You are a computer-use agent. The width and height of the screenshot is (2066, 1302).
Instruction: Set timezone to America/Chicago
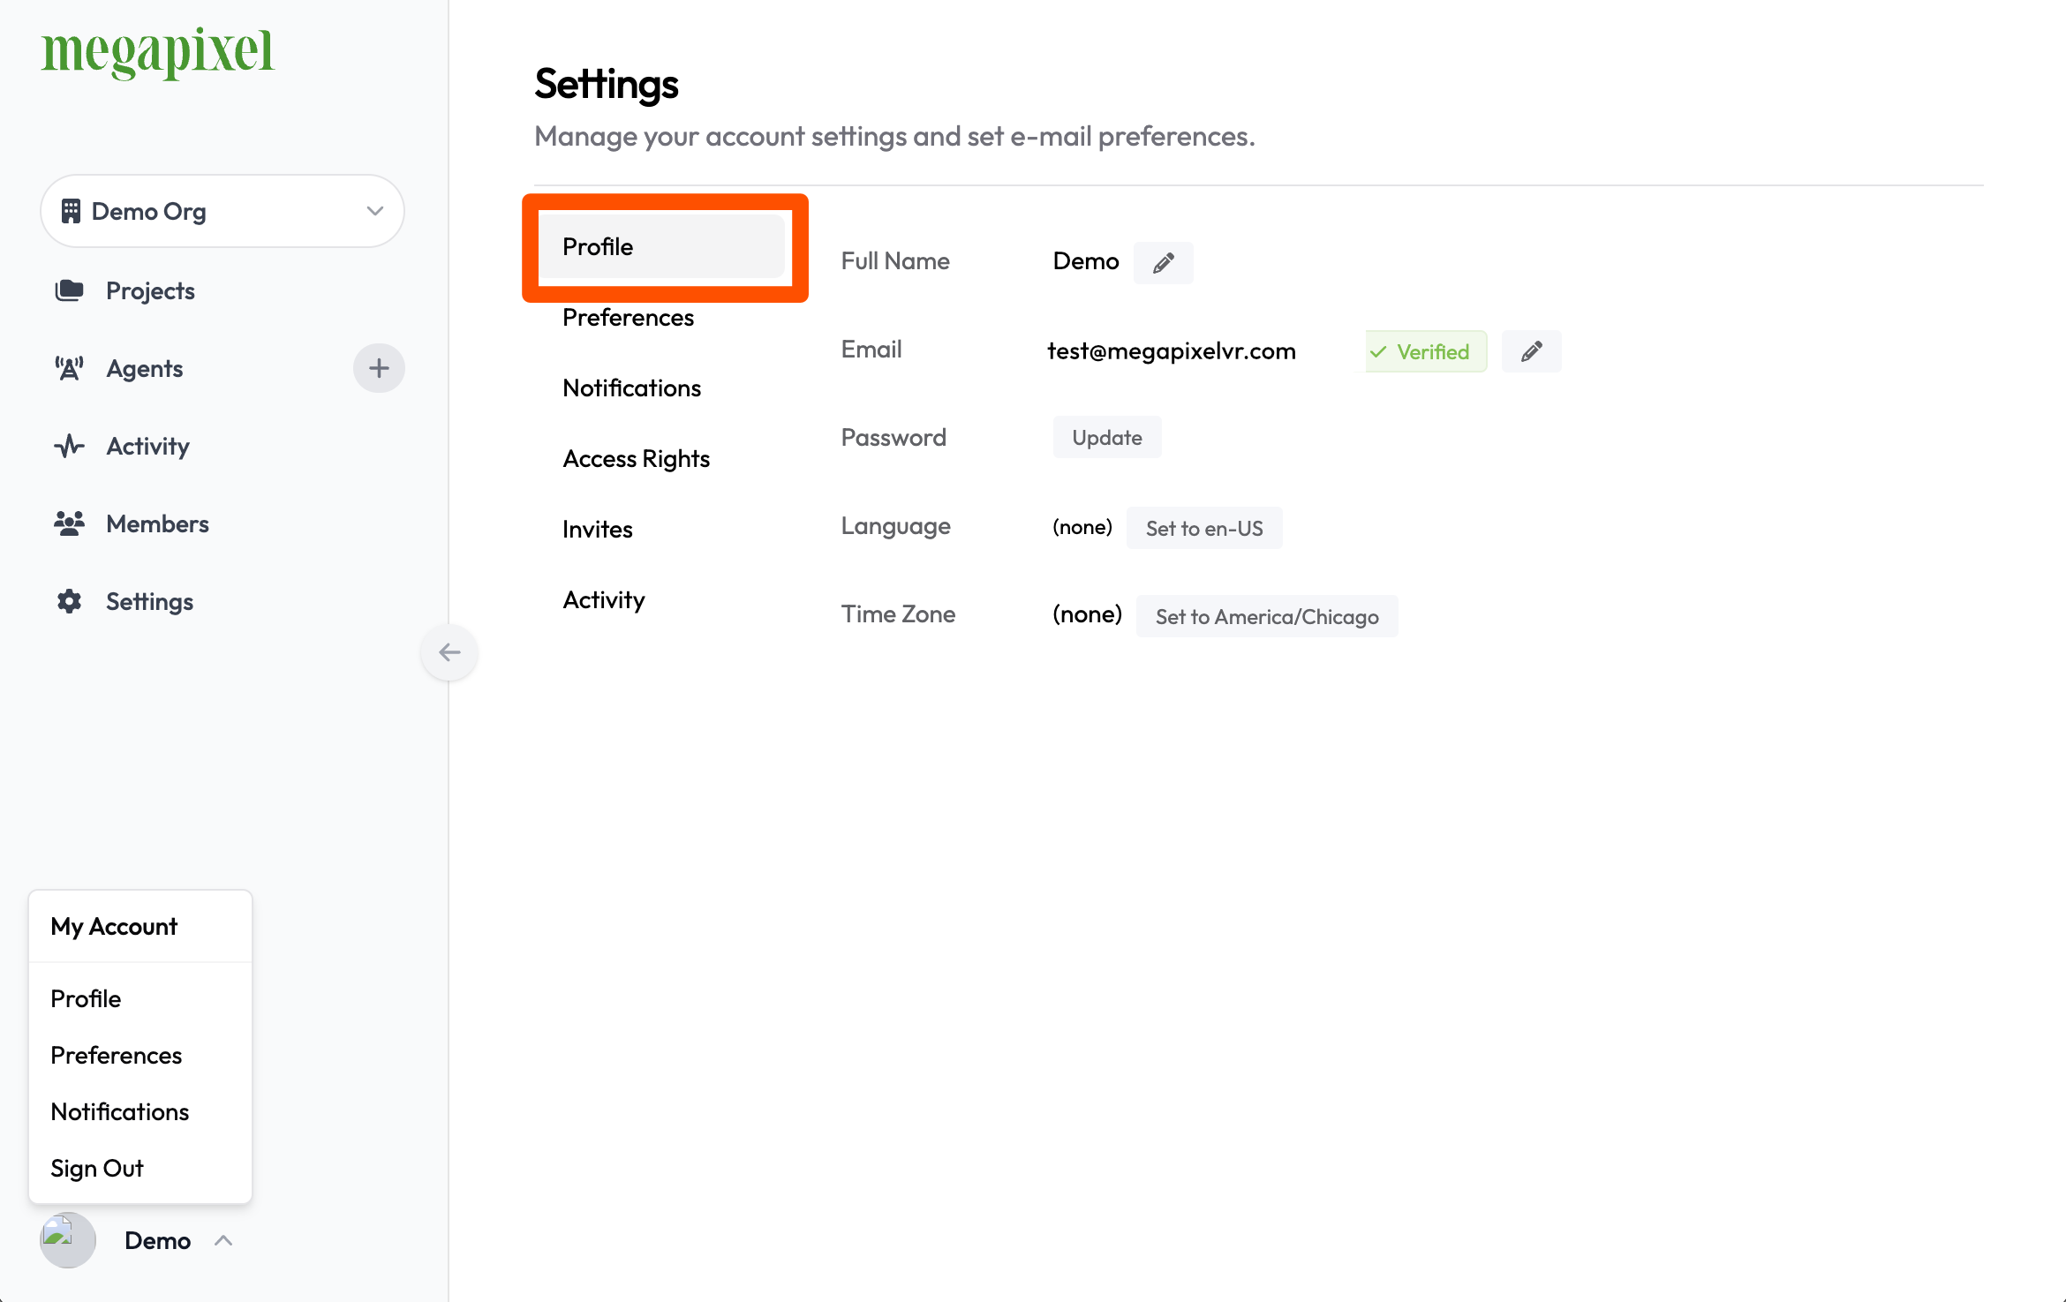pyautogui.click(x=1266, y=616)
